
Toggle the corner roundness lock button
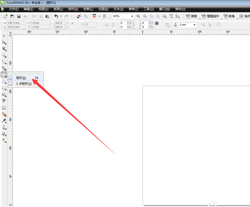[157, 23]
